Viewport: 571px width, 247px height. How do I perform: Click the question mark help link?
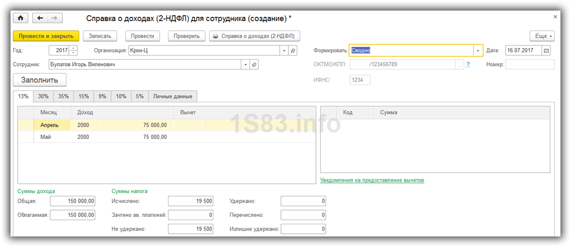tap(468, 64)
